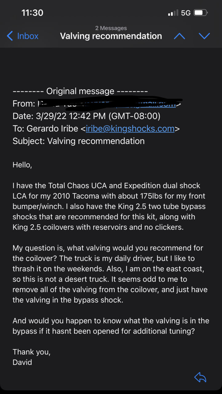Go to next message with down arrow
The width and height of the screenshot is (222, 394).
(x=204, y=36)
